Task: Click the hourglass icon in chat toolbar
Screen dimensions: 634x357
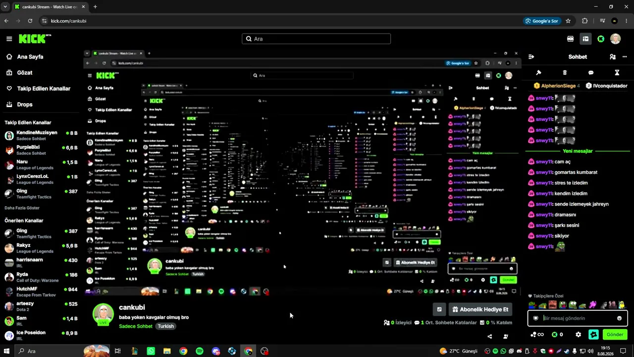Action: pyautogui.click(x=617, y=73)
